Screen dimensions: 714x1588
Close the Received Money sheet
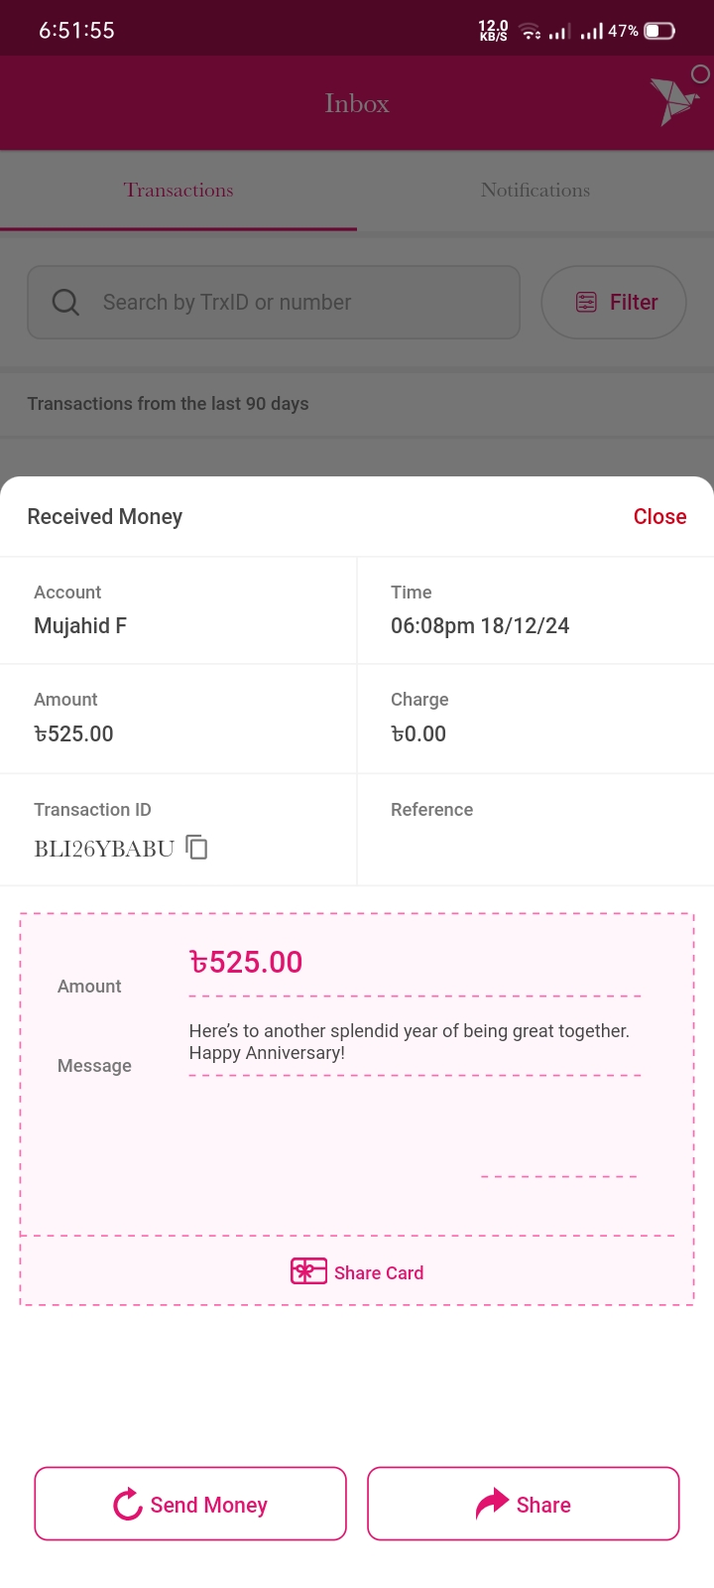click(x=659, y=516)
